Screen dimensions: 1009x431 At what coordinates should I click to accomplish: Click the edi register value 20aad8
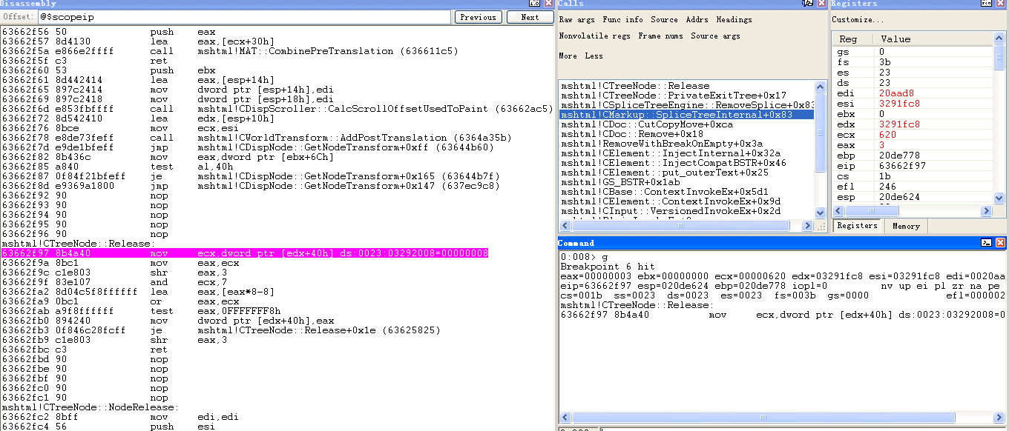pos(897,93)
